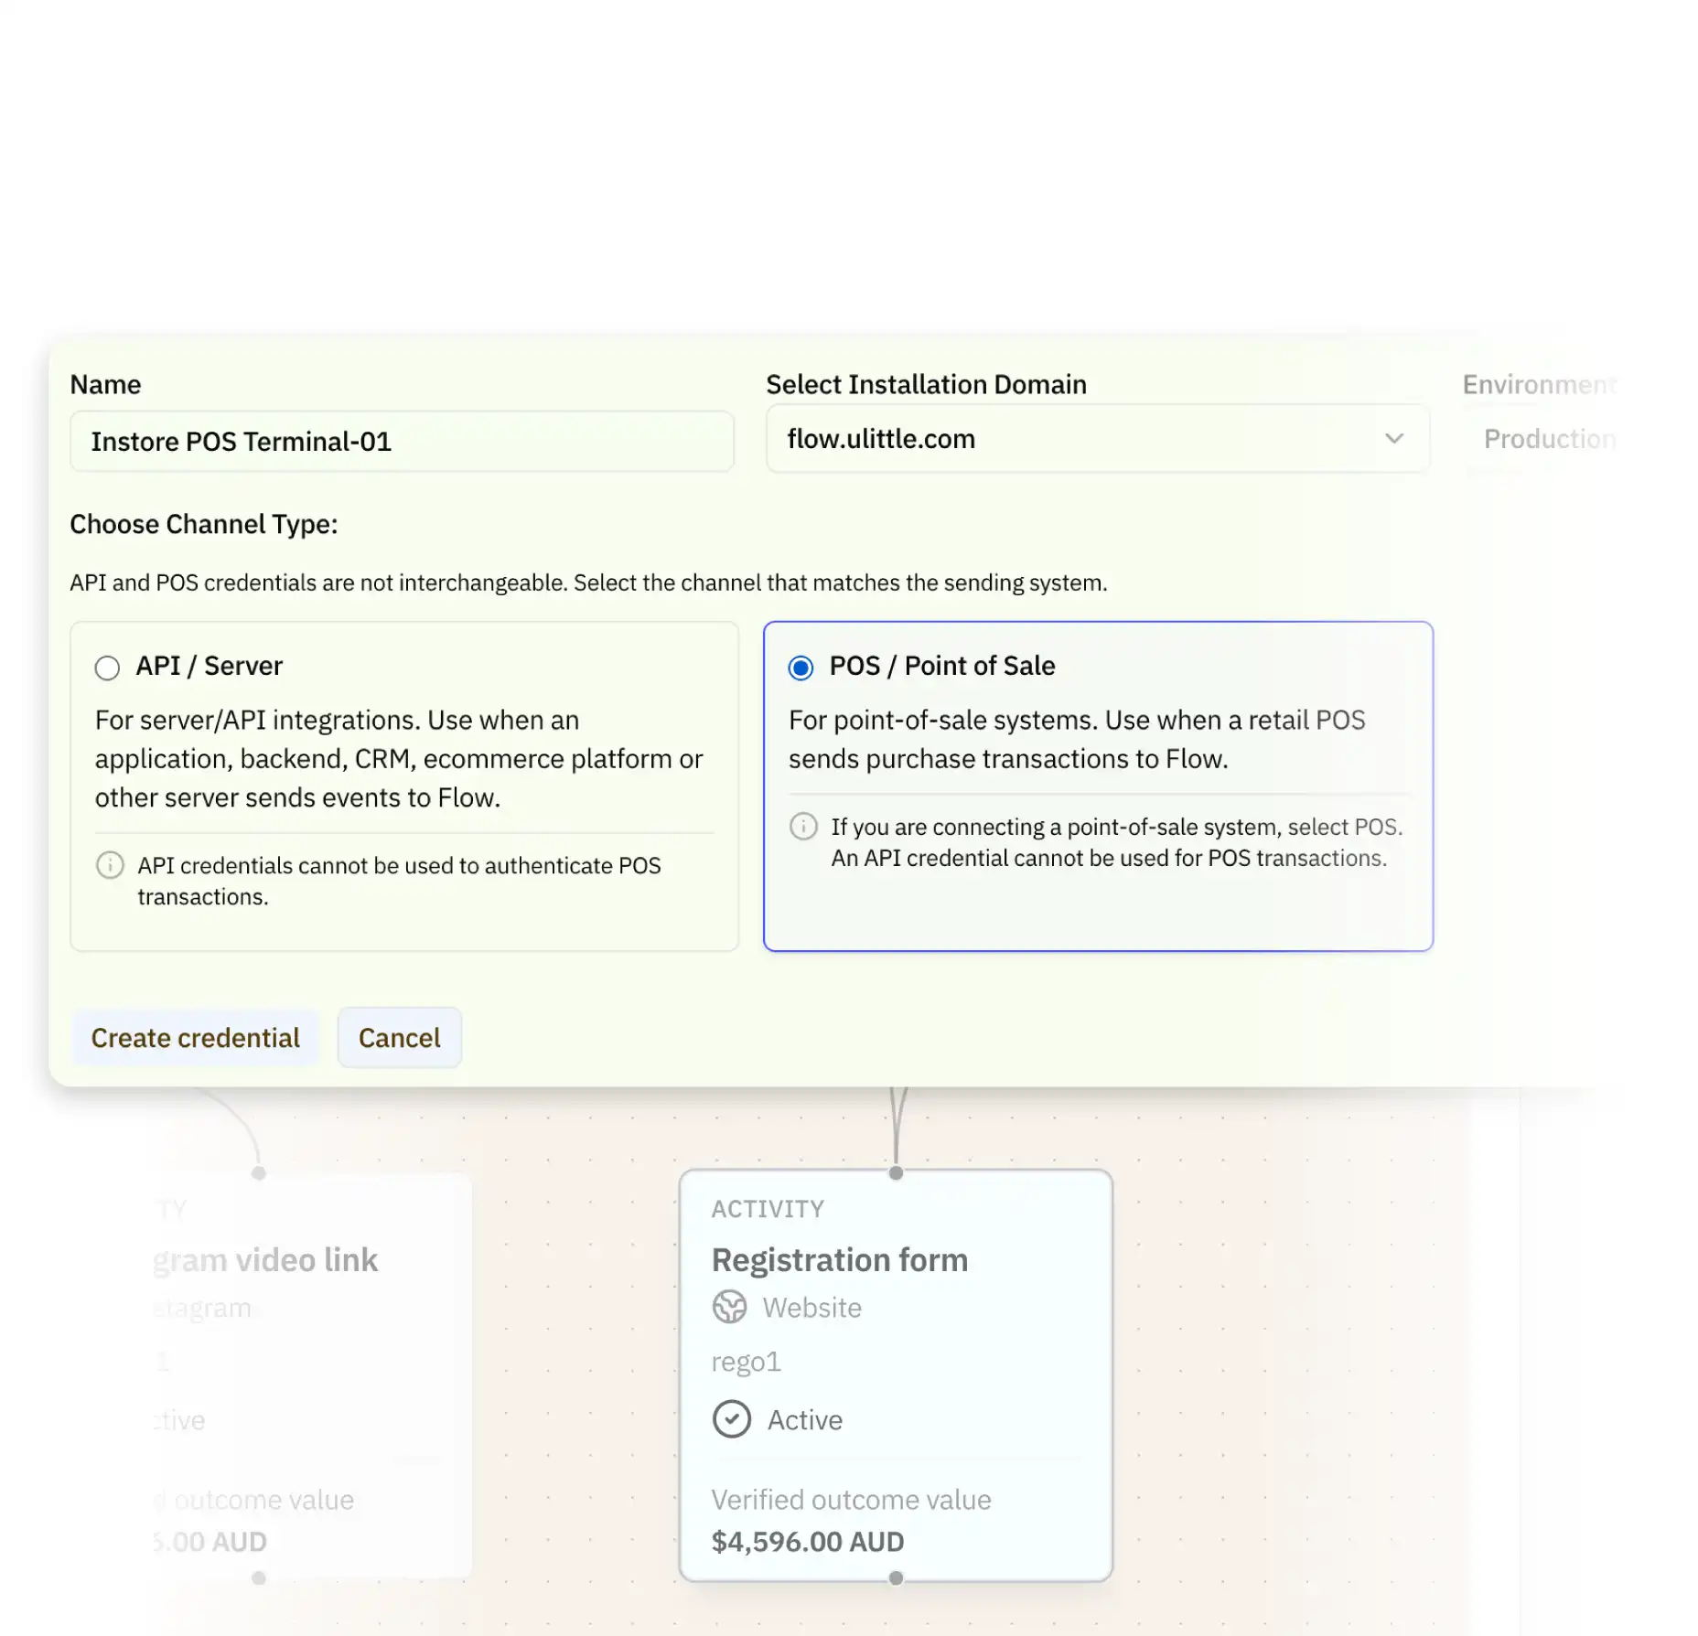Select the Registration form activity card title
This screenshot has height=1636, width=1698.
click(839, 1260)
